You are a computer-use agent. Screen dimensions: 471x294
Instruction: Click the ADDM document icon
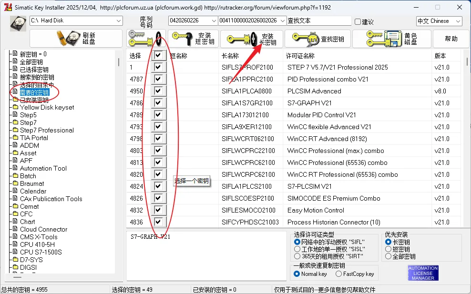point(15,145)
